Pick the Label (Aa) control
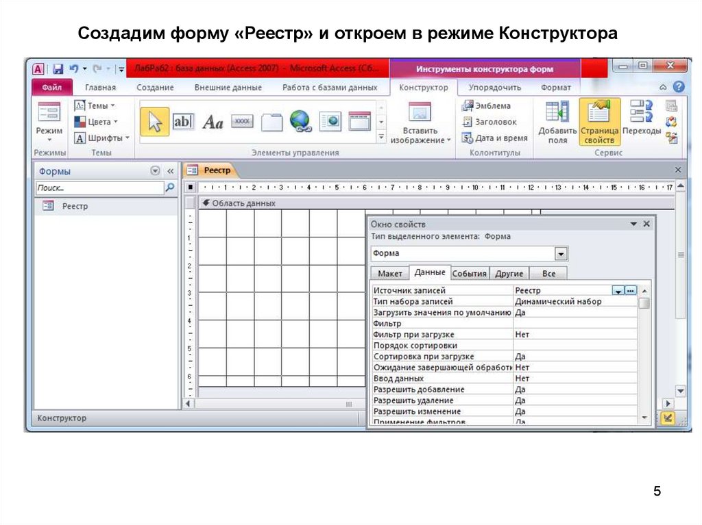702x525 pixels. coord(213,123)
